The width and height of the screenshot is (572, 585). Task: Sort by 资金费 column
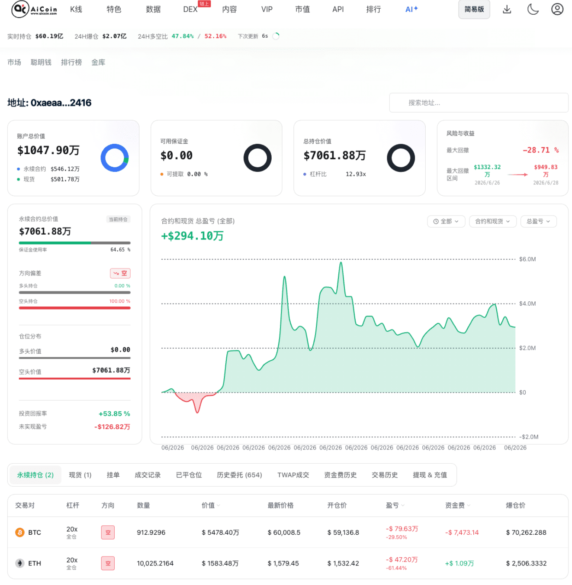pos(458,505)
